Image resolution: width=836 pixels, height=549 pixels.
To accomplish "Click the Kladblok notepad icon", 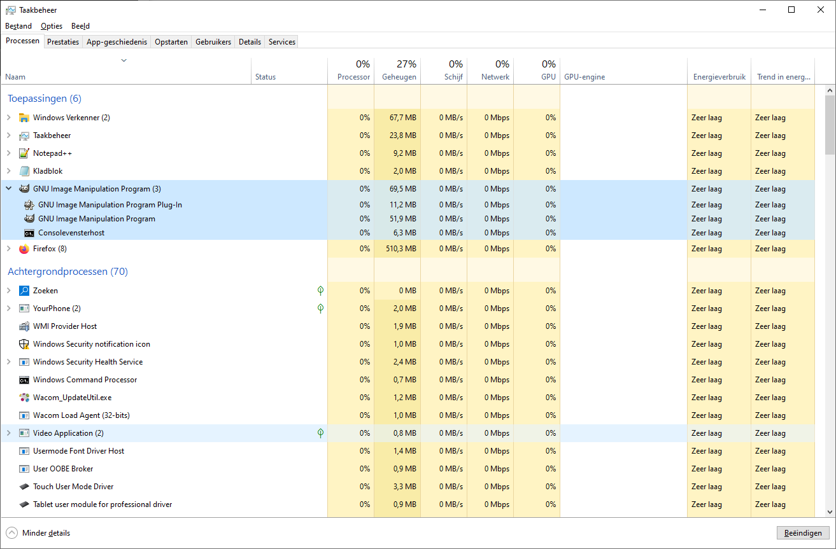I will tap(24, 171).
